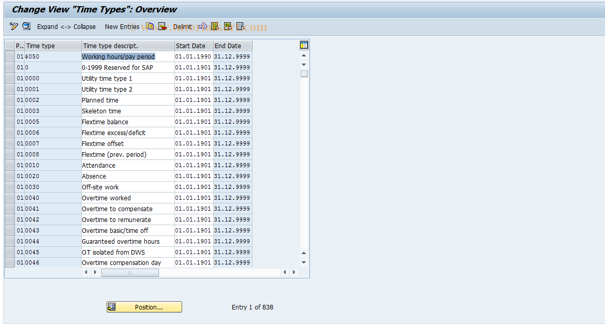Click the Entry 1 of 838 status text
The height and width of the screenshot is (324, 605).
coord(253,307)
